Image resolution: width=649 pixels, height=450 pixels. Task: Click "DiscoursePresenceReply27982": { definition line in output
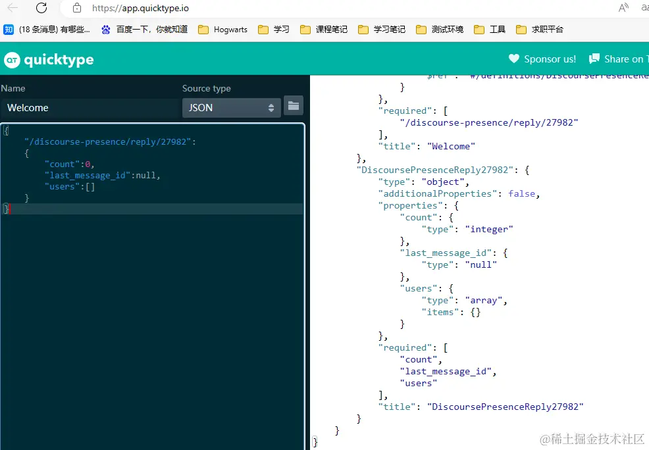[443, 170]
